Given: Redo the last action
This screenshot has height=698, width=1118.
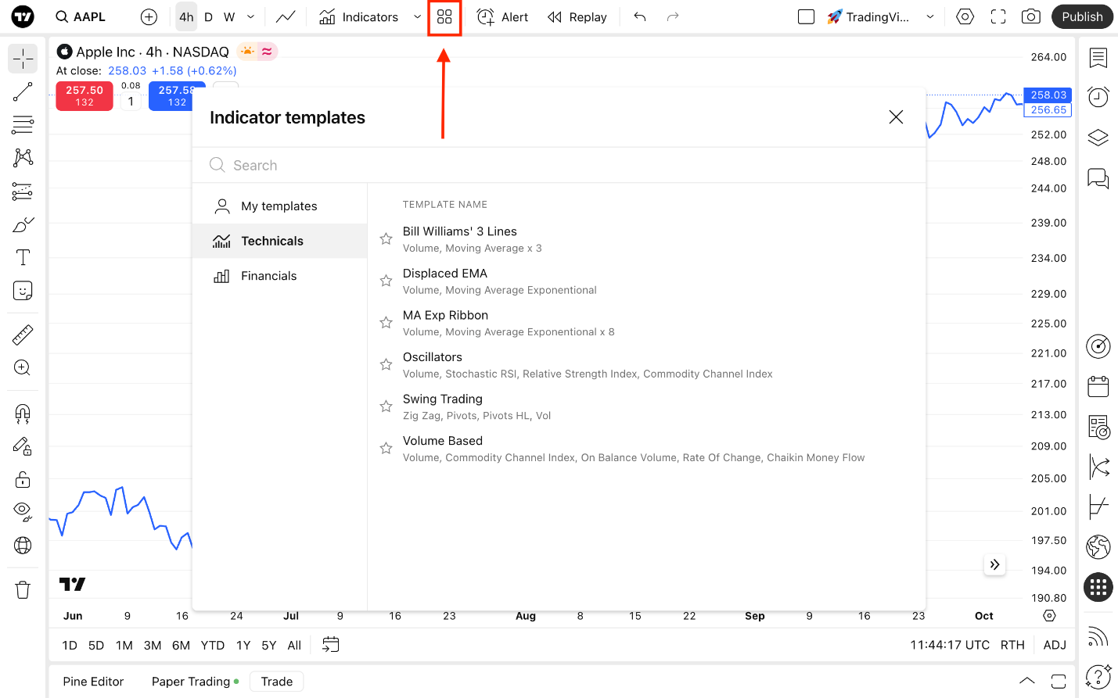Looking at the screenshot, I should pyautogui.click(x=673, y=16).
